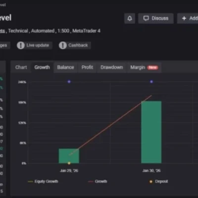The width and height of the screenshot is (198, 198).
Task: Toggle Equity Growth legend series
Action: point(43,182)
